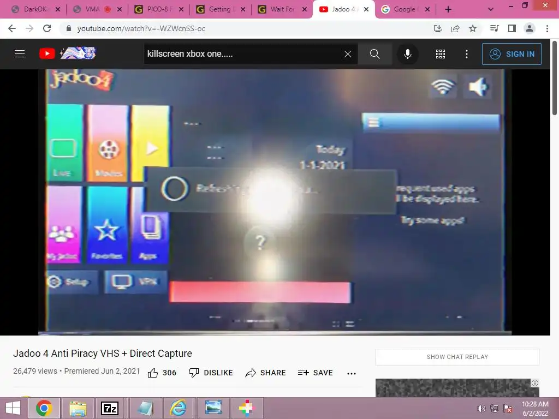
Task: Share this page from address bar
Action: (x=455, y=28)
